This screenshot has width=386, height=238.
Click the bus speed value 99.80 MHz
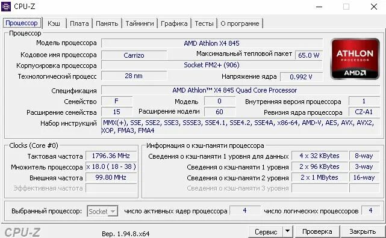(x=111, y=177)
